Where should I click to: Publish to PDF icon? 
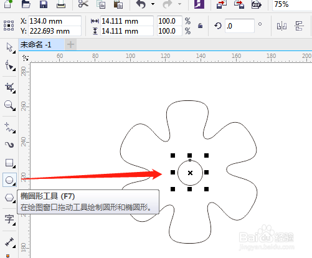click(257, 4)
